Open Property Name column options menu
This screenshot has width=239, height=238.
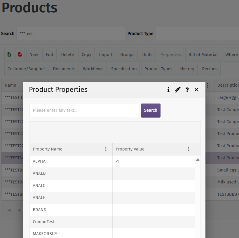tap(106, 149)
